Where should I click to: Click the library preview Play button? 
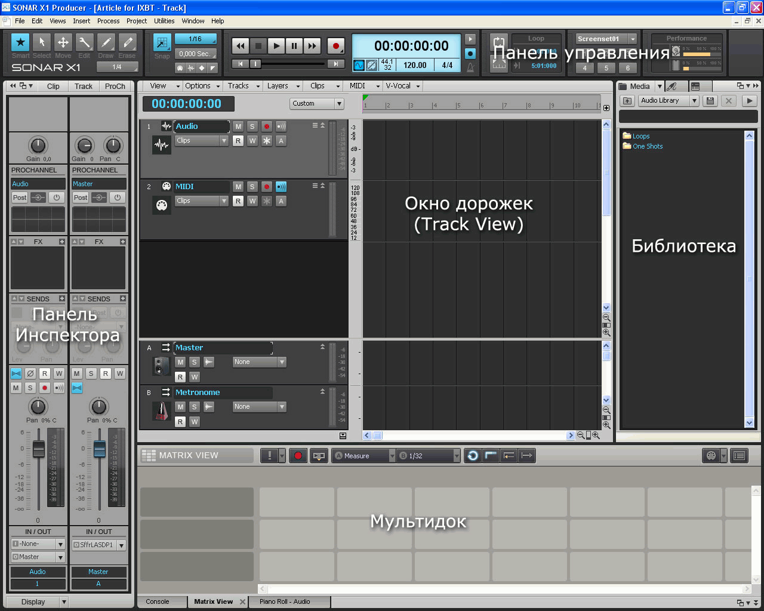click(x=749, y=101)
